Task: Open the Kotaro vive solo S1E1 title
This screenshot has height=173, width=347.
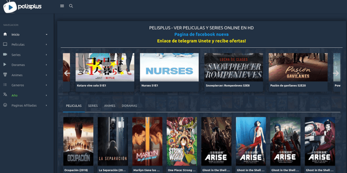Action: (x=92, y=85)
